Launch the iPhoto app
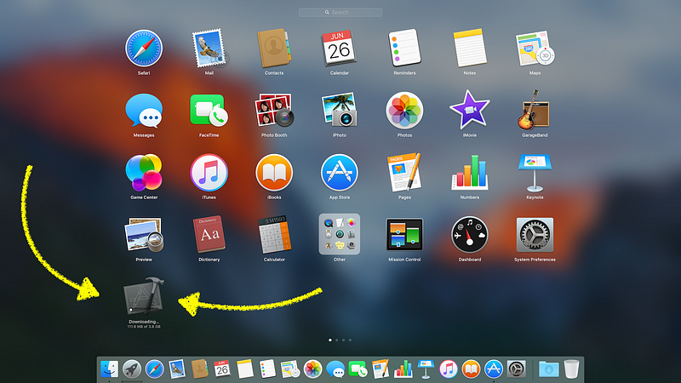The height and width of the screenshot is (383, 681). 339,111
